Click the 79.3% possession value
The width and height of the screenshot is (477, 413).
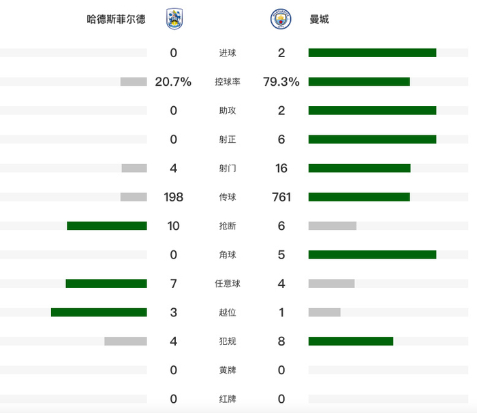click(x=281, y=82)
